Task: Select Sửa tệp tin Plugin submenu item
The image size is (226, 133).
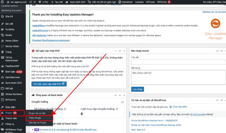Action: tap(37, 123)
